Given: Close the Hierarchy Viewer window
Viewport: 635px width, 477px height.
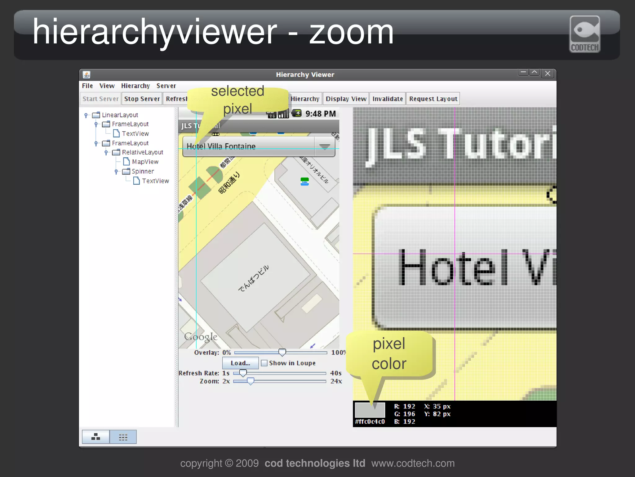Looking at the screenshot, I should (x=548, y=74).
